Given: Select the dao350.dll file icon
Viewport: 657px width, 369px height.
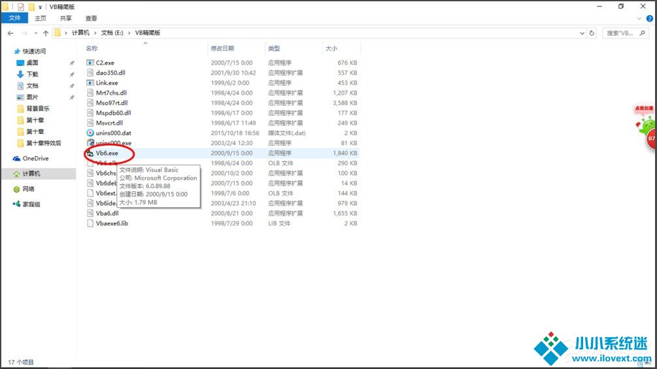Looking at the screenshot, I should (90, 72).
